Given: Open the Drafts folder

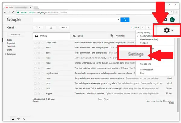Looking at the screenshot, I should click(x=9, y=50).
